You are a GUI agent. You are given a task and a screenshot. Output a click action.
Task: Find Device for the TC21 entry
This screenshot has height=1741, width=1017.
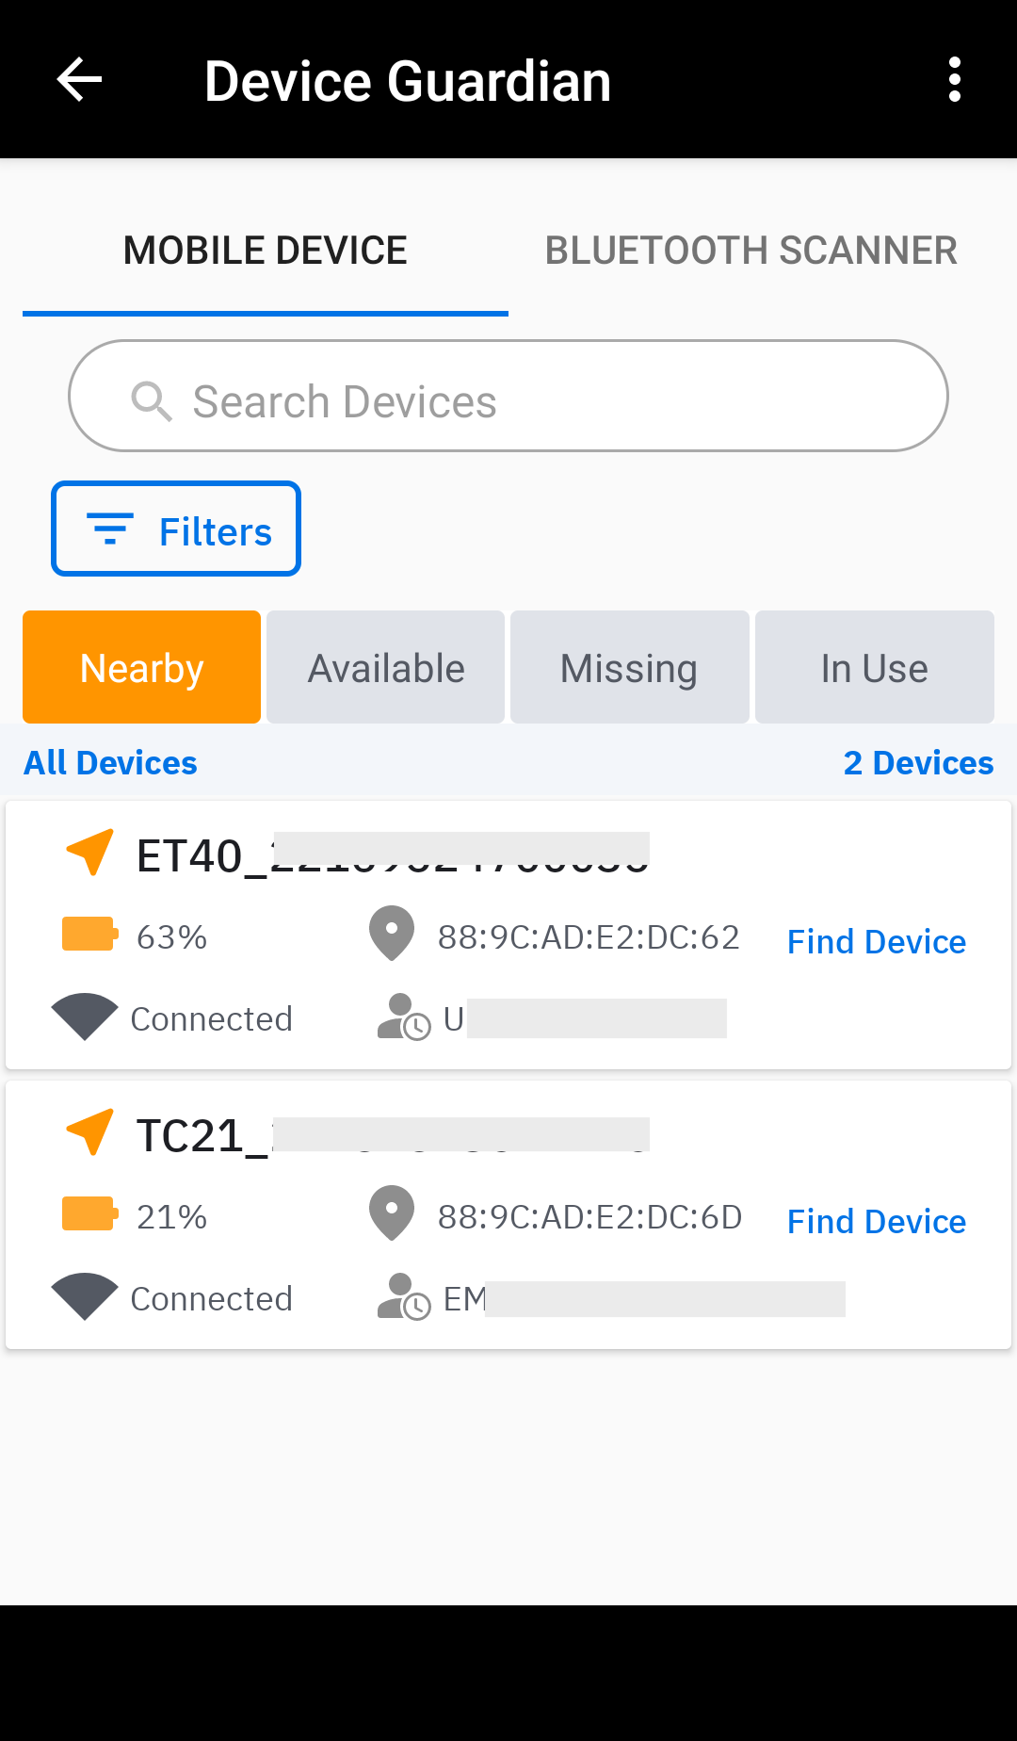click(x=876, y=1221)
